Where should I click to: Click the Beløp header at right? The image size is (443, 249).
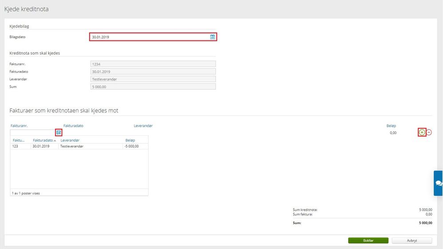[391, 126]
